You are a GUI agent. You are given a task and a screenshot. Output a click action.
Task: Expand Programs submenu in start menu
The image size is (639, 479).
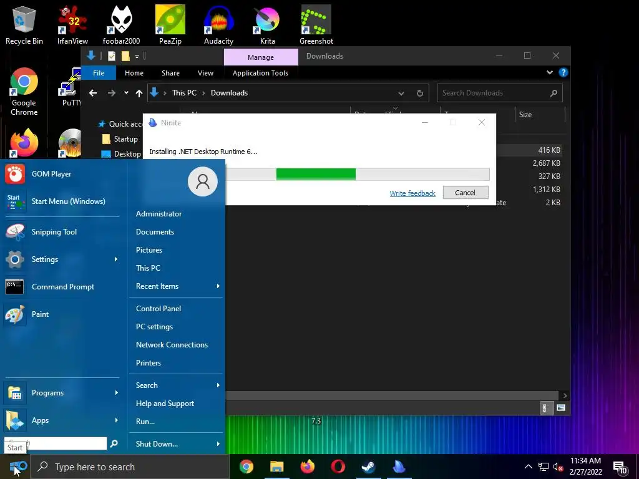coord(116,393)
